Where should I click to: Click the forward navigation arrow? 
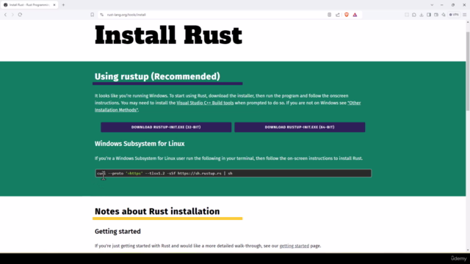coord(12,15)
